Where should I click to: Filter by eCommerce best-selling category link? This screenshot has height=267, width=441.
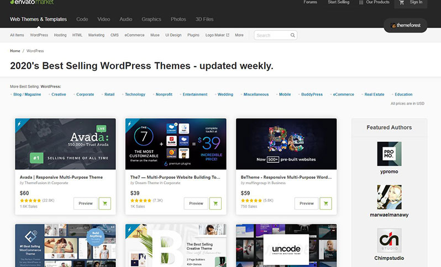click(x=343, y=94)
